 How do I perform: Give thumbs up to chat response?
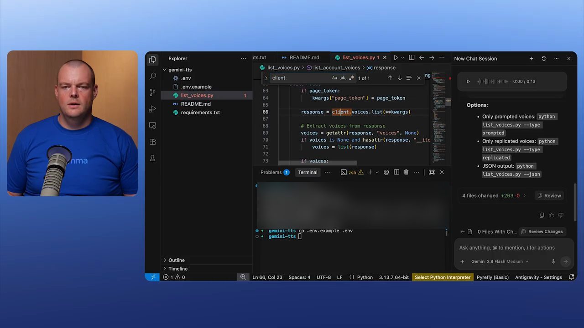[x=552, y=215]
